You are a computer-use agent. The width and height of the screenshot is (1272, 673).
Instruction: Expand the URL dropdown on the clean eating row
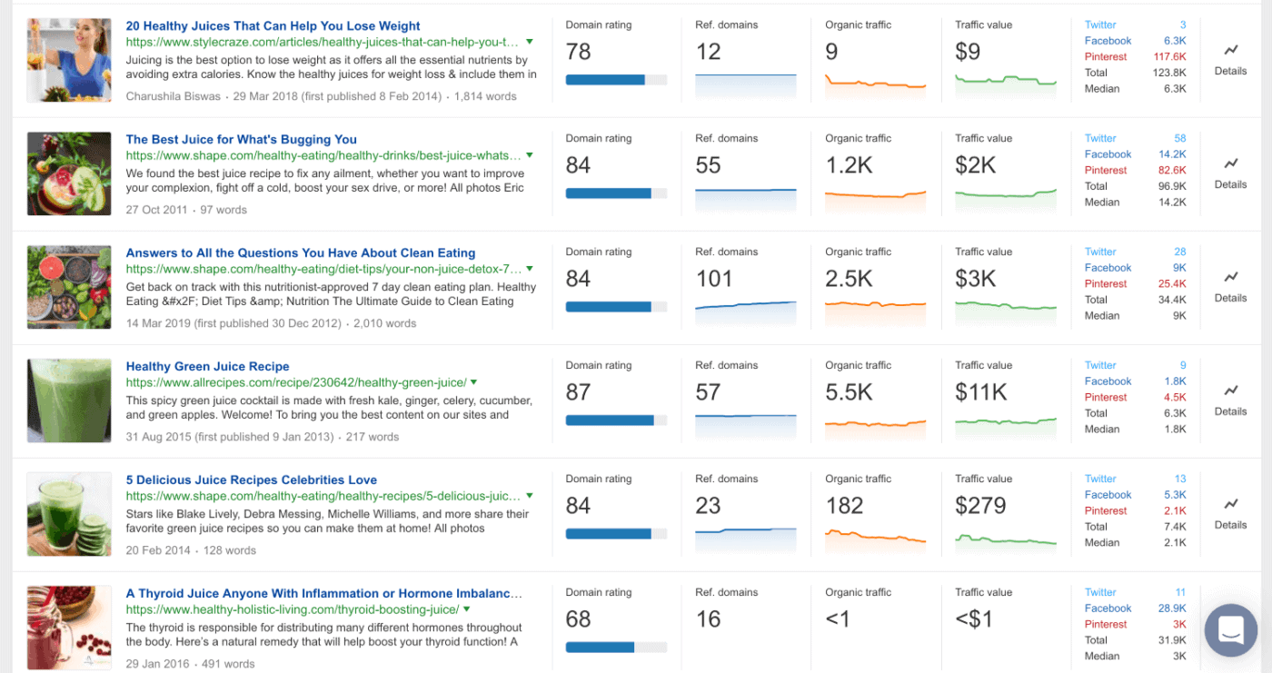pos(530,268)
